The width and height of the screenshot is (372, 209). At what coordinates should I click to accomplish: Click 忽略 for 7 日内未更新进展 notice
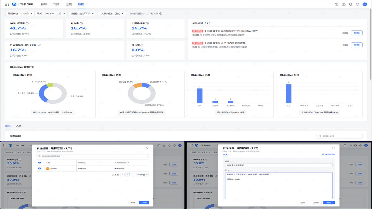coord(345,45)
